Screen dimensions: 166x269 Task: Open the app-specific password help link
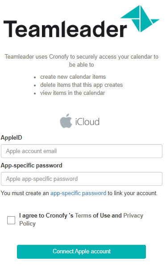click(x=78, y=193)
